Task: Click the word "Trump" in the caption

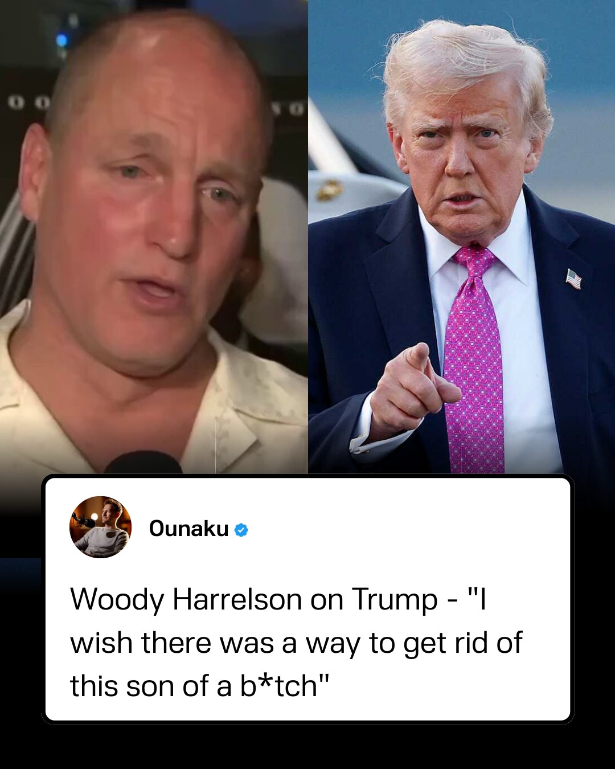Action: coord(395,600)
